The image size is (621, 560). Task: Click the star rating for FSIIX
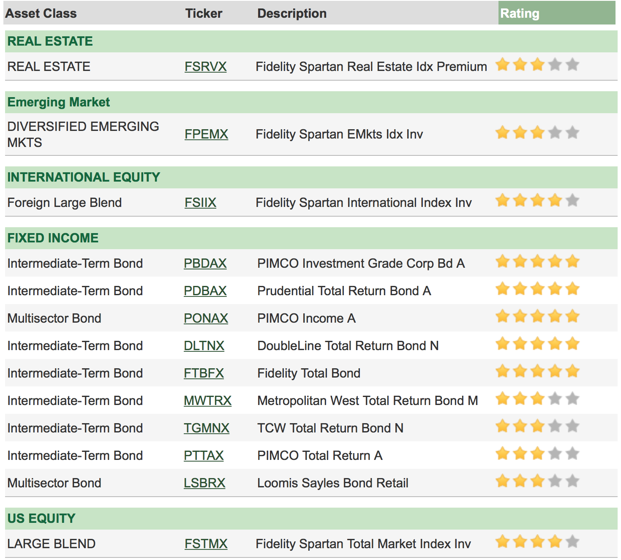(537, 200)
